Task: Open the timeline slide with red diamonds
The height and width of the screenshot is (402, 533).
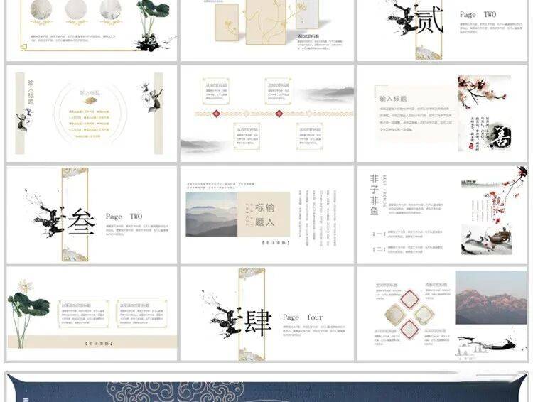Action: click(267, 114)
